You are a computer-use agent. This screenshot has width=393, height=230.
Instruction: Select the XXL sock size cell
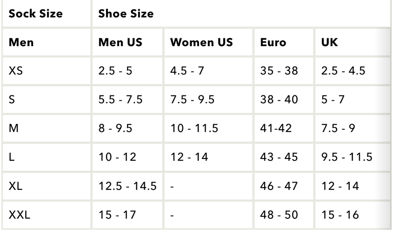46,215
